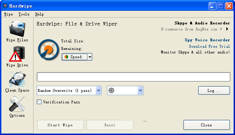This screenshot has width=235, height=135.
Task: Open the Help menu
Action: (39, 14)
